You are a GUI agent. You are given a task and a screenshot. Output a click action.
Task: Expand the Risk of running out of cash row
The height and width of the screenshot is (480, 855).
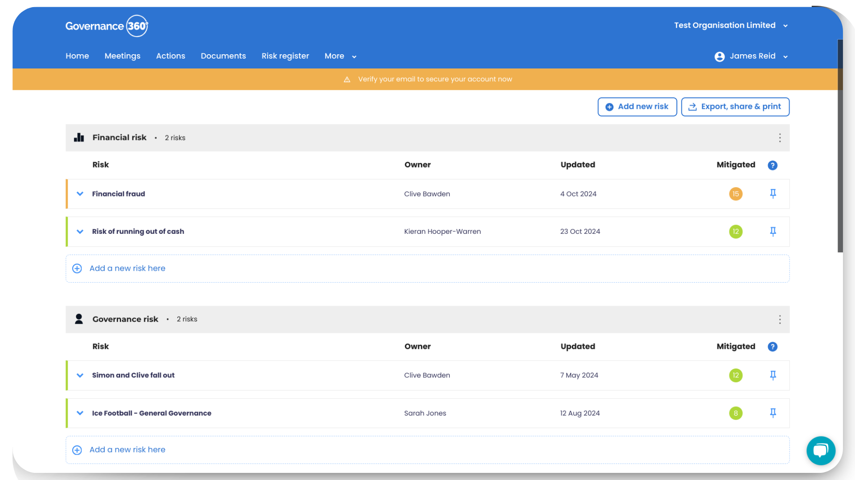tap(81, 231)
